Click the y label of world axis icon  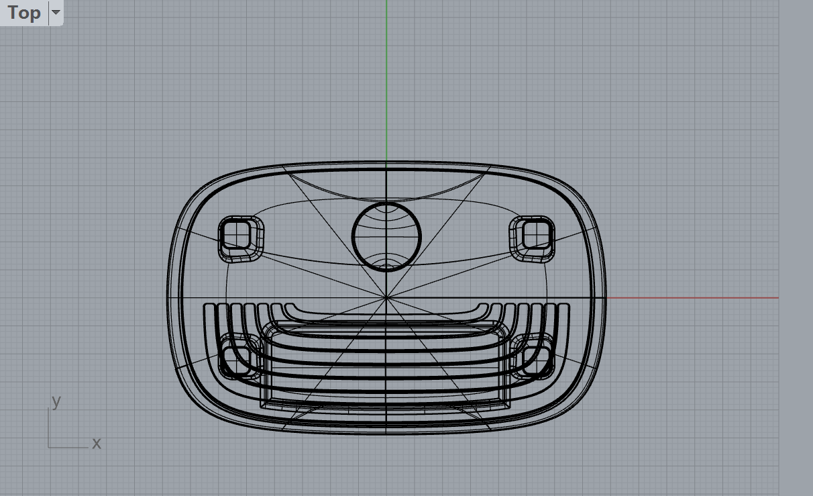pyautogui.click(x=56, y=401)
